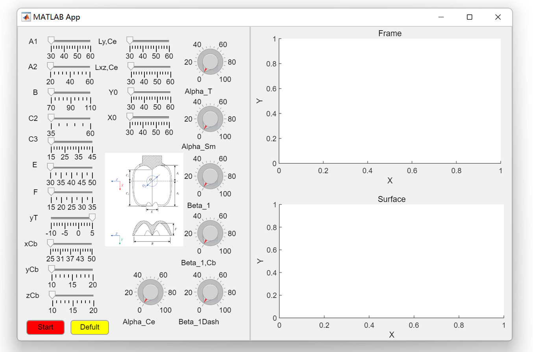The width and height of the screenshot is (533, 352).
Task: Click the Alpha_Ce knob dial
Action: pyautogui.click(x=150, y=293)
